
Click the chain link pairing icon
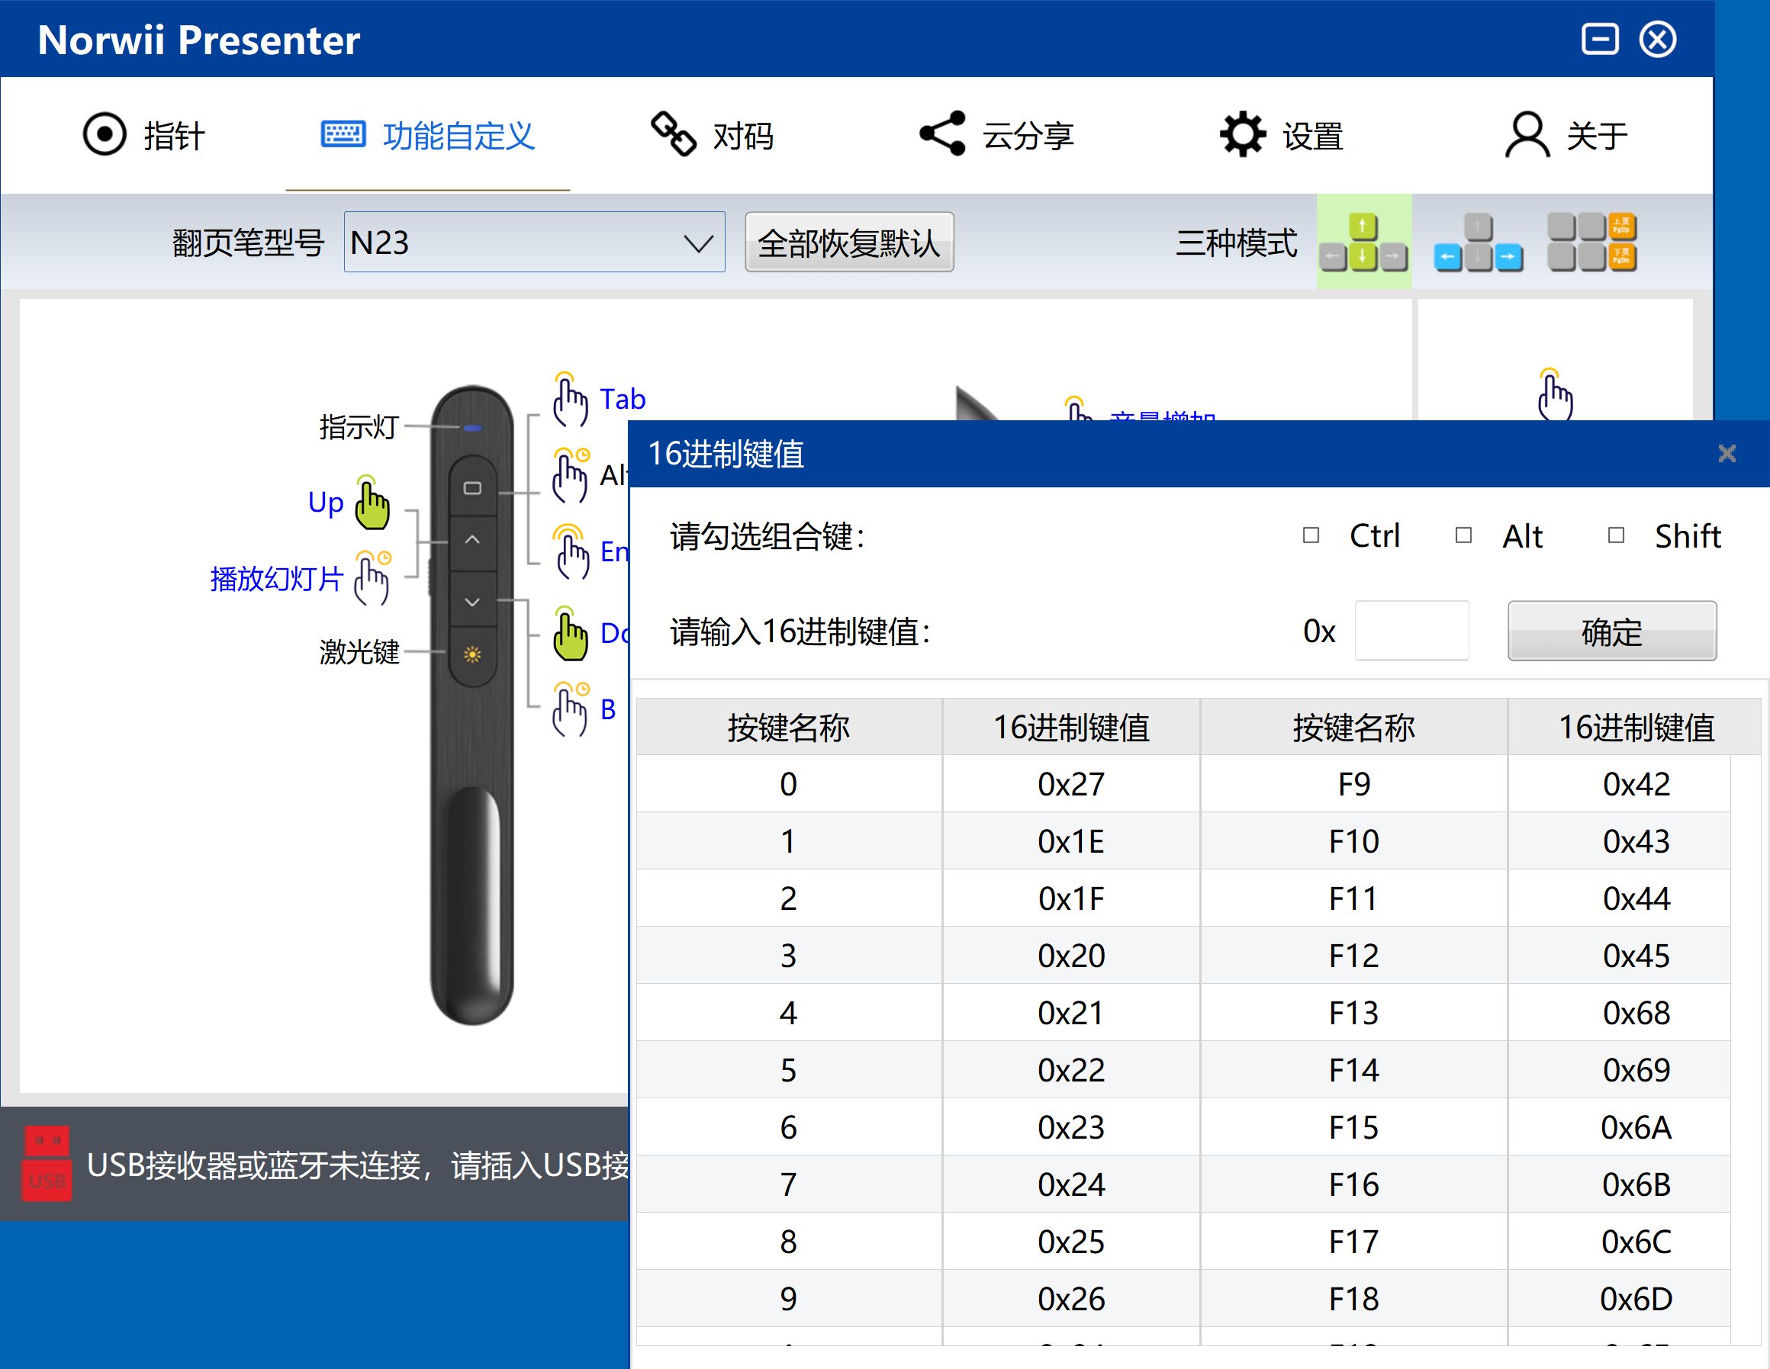click(674, 133)
